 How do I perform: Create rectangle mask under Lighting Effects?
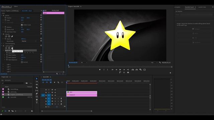point(9,48)
